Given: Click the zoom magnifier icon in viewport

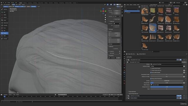Looking at the screenshot, I should (x=105, y=15).
